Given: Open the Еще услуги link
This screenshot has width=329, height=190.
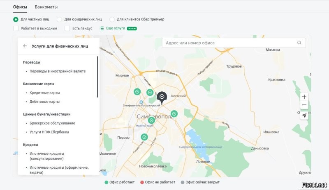Looking at the screenshot, I should [x=116, y=28].
